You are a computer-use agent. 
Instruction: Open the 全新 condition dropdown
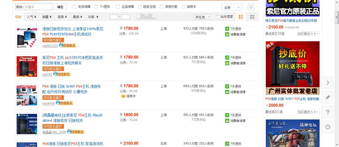pos(232,7)
